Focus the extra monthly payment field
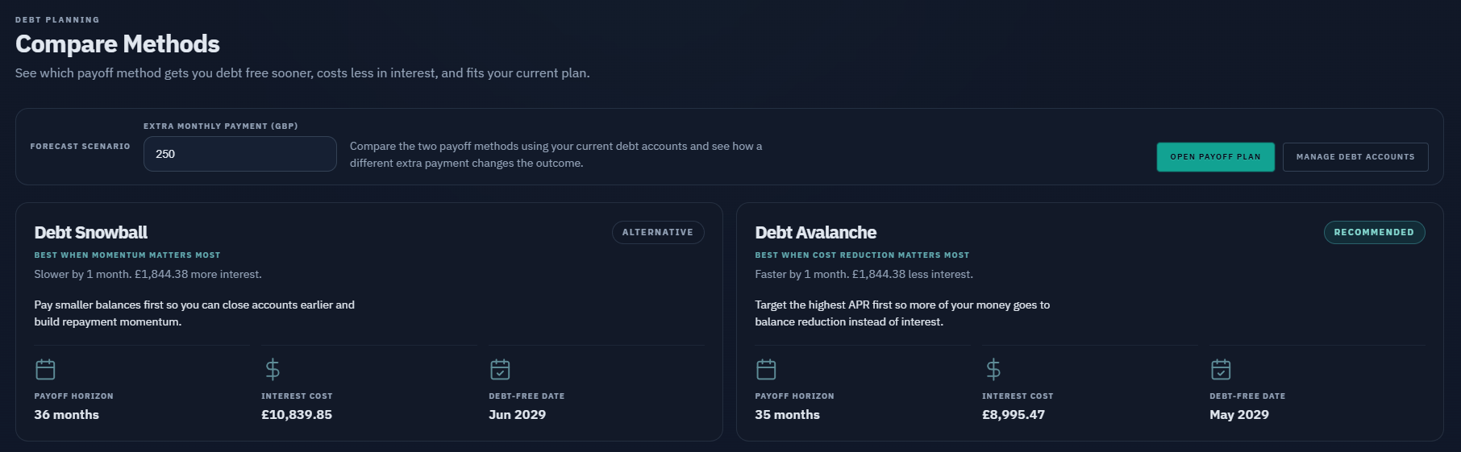 240,154
